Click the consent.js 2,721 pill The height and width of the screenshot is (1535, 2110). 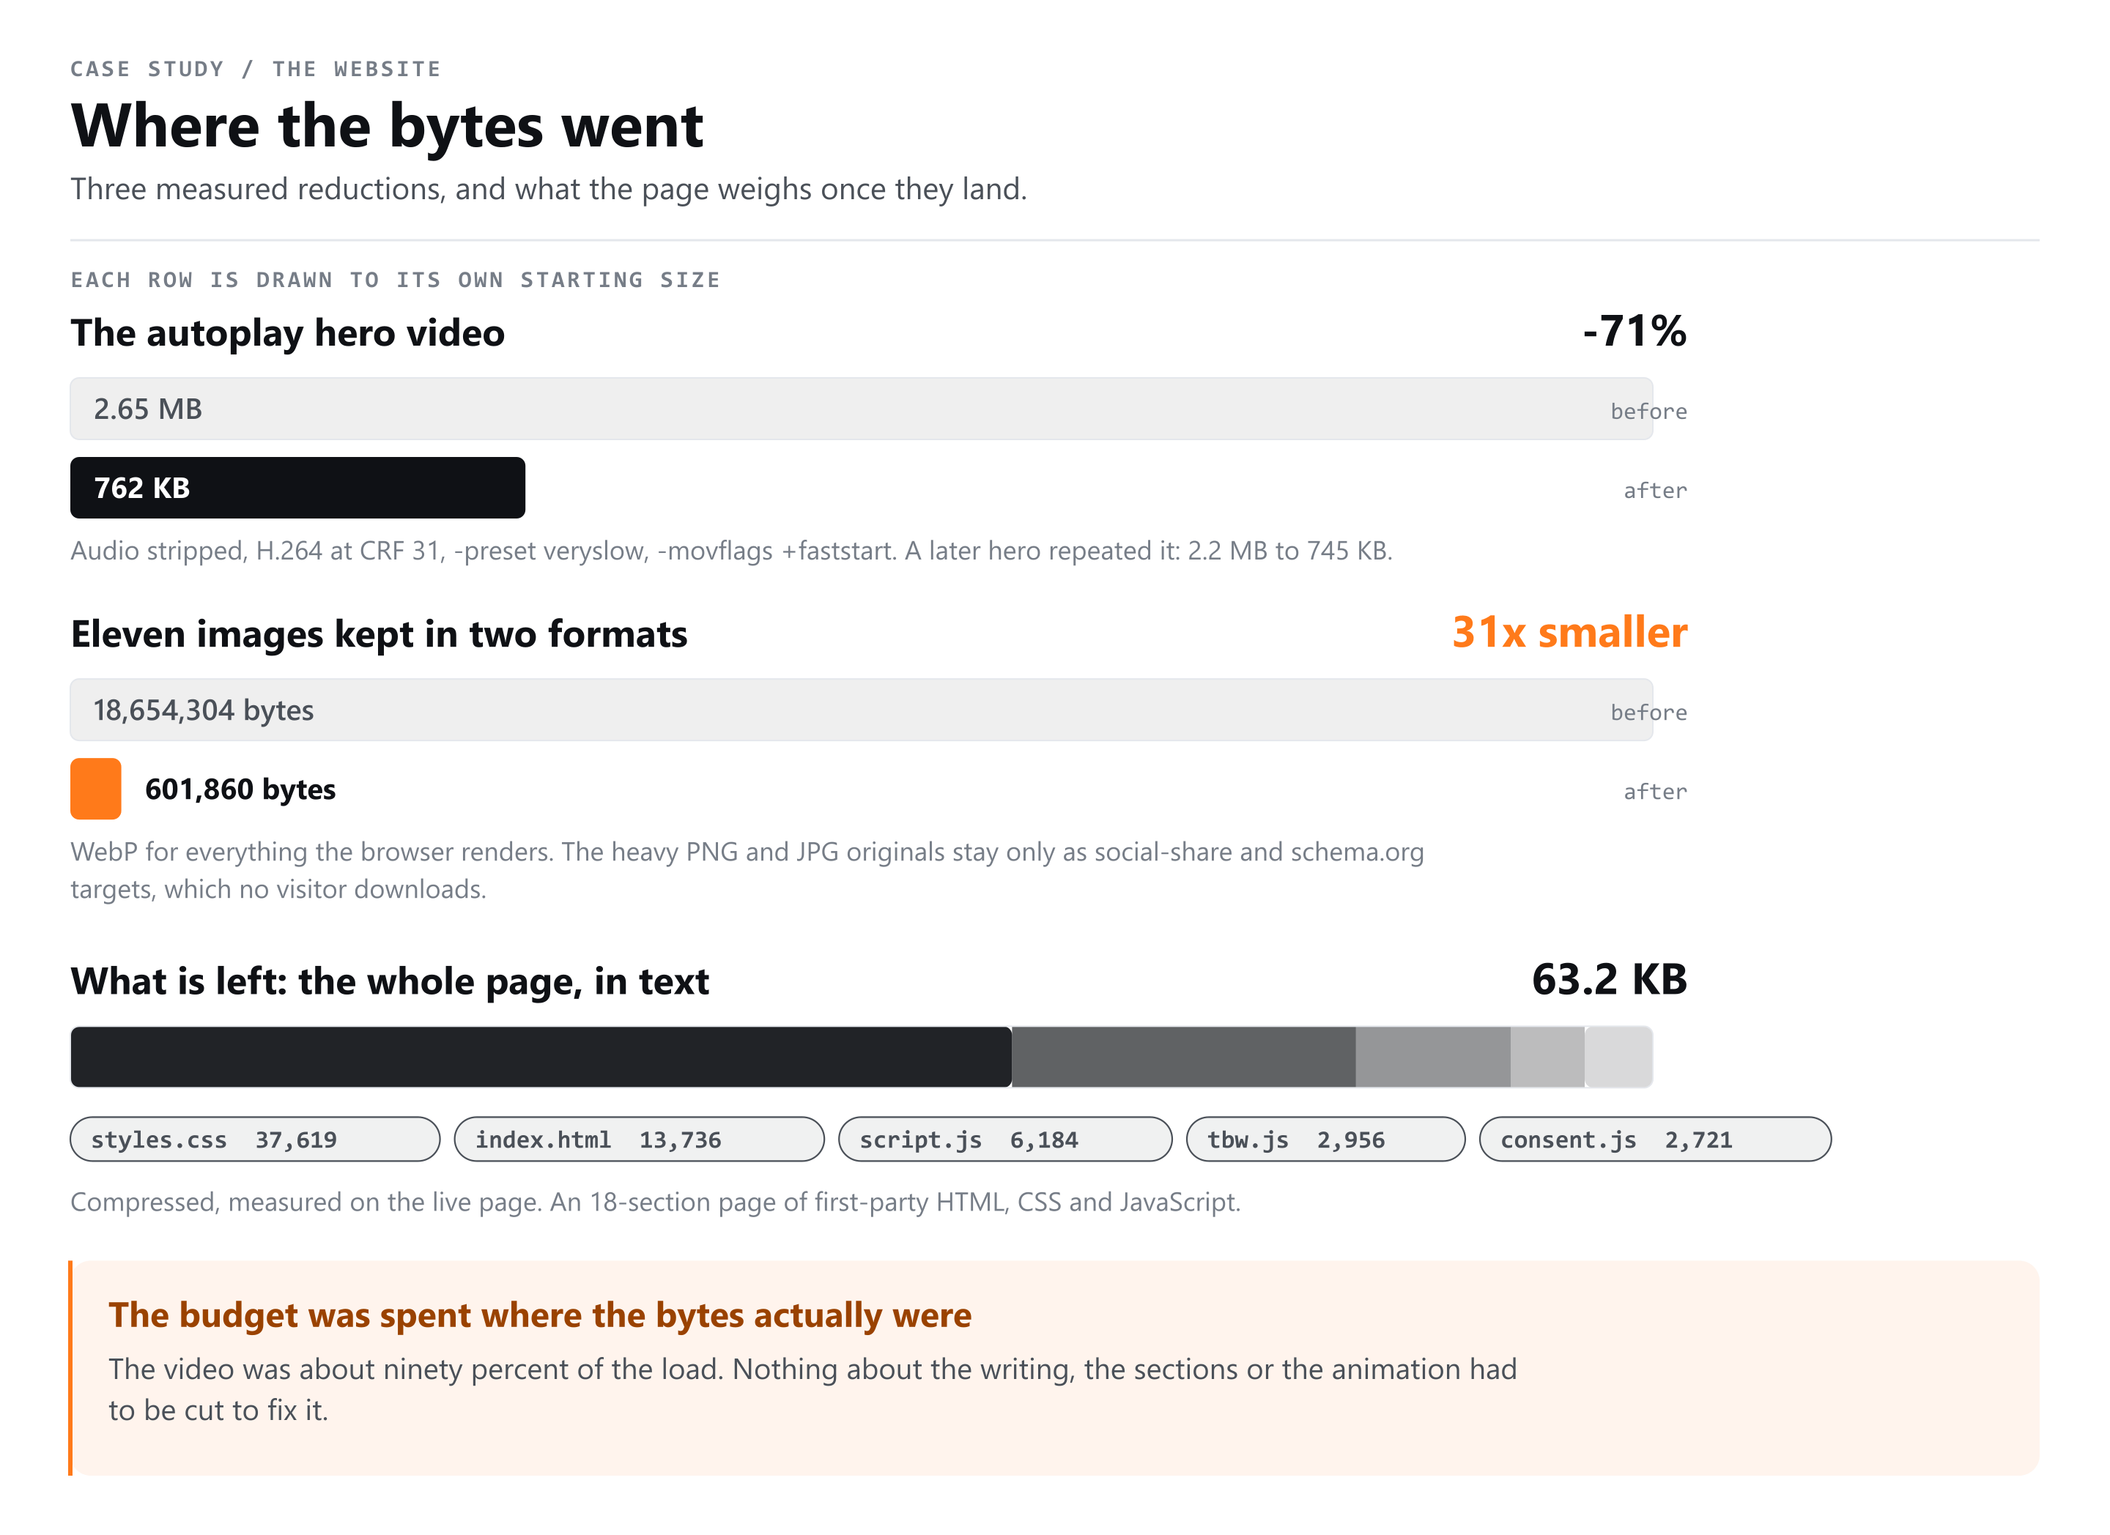(1655, 1139)
